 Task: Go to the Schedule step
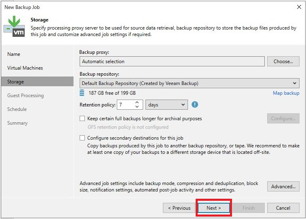click(x=17, y=109)
